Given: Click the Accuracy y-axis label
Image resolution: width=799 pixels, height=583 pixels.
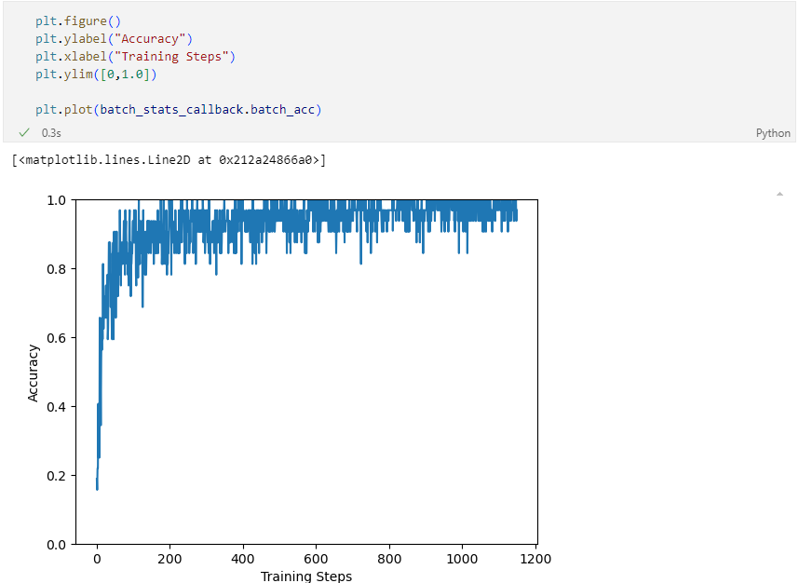Looking at the screenshot, I should click(33, 373).
